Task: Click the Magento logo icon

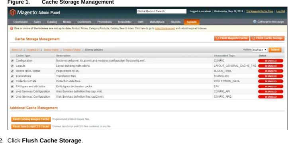Action: [x=13, y=12]
